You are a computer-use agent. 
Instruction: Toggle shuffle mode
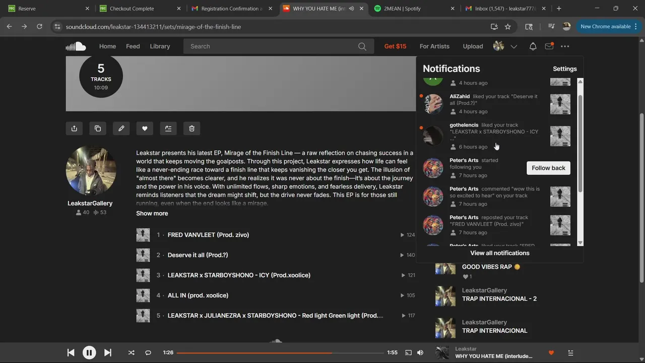coord(131,353)
